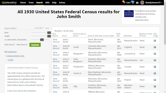Open the National Archives logo

[x=129, y=14]
